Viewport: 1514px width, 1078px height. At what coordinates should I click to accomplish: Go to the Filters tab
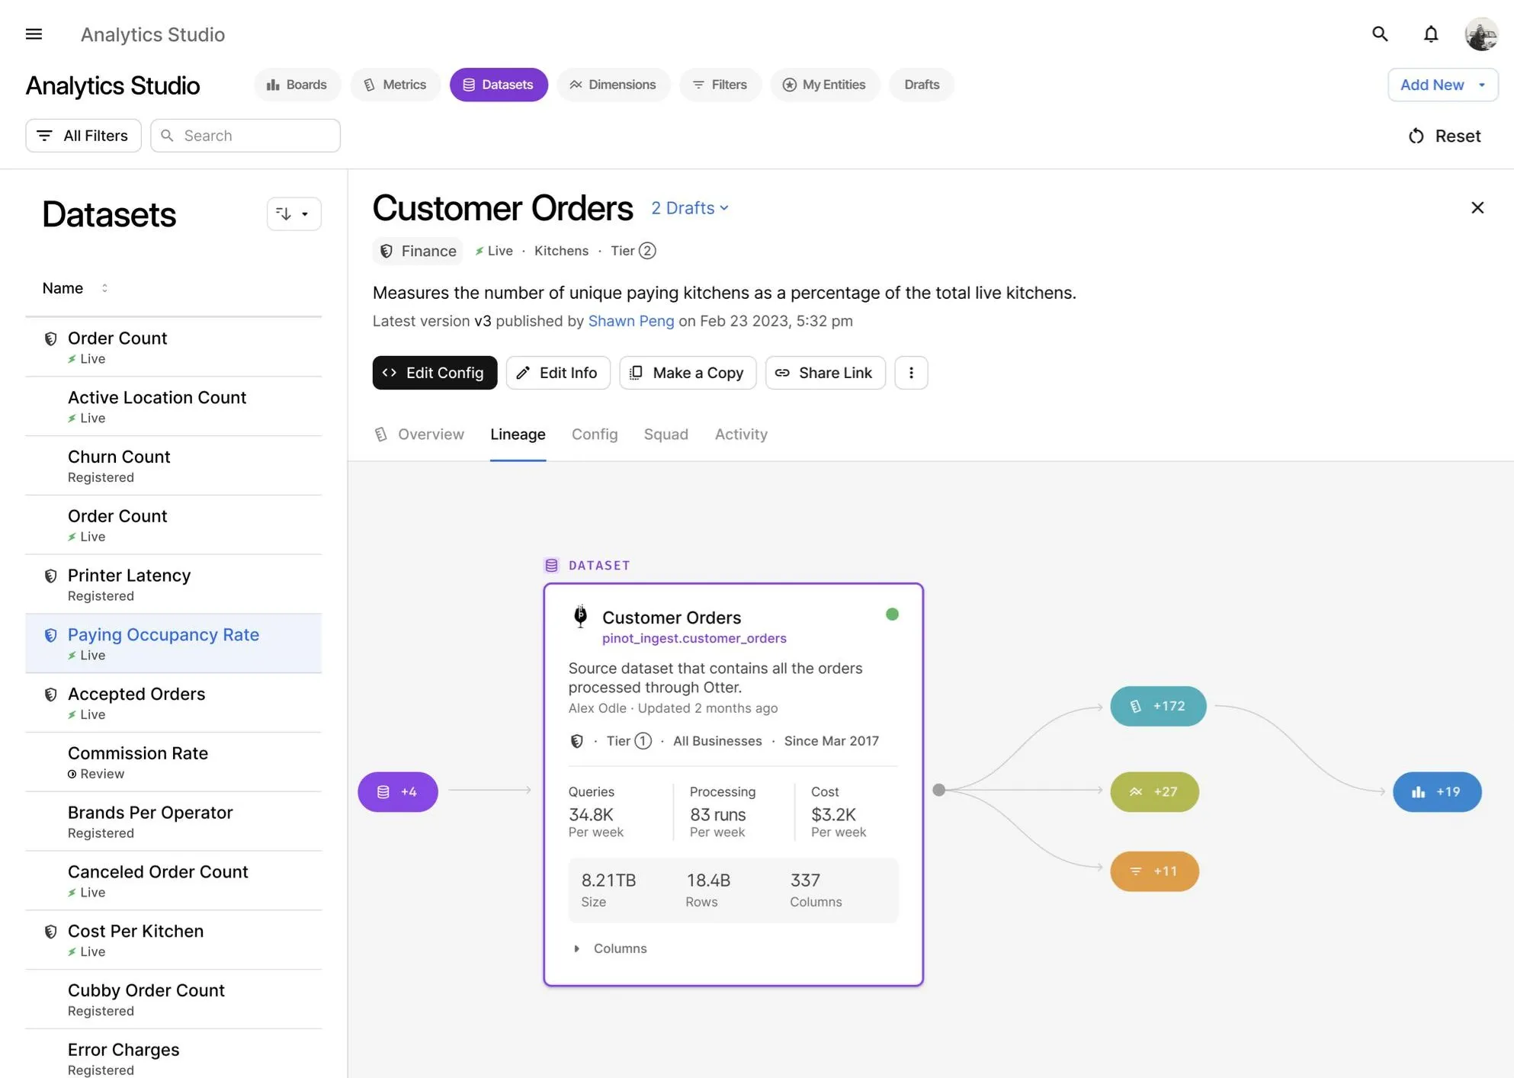point(720,85)
